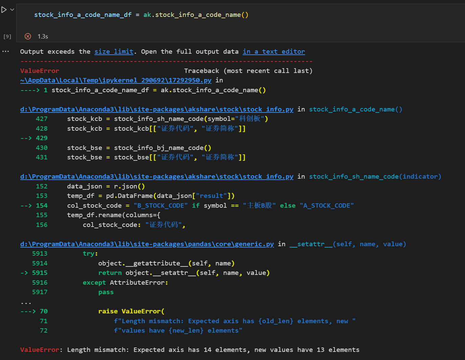Place cursor in the code cell line
465x360 pixels.
click(142, 15)
